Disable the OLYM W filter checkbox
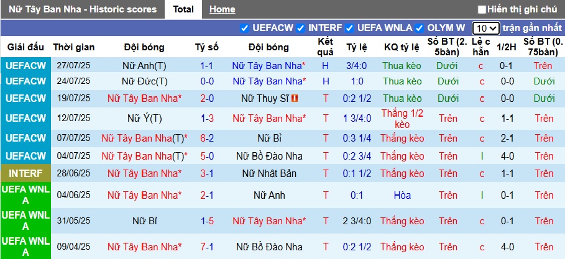565x259 pixels. [x=420, y=28]
